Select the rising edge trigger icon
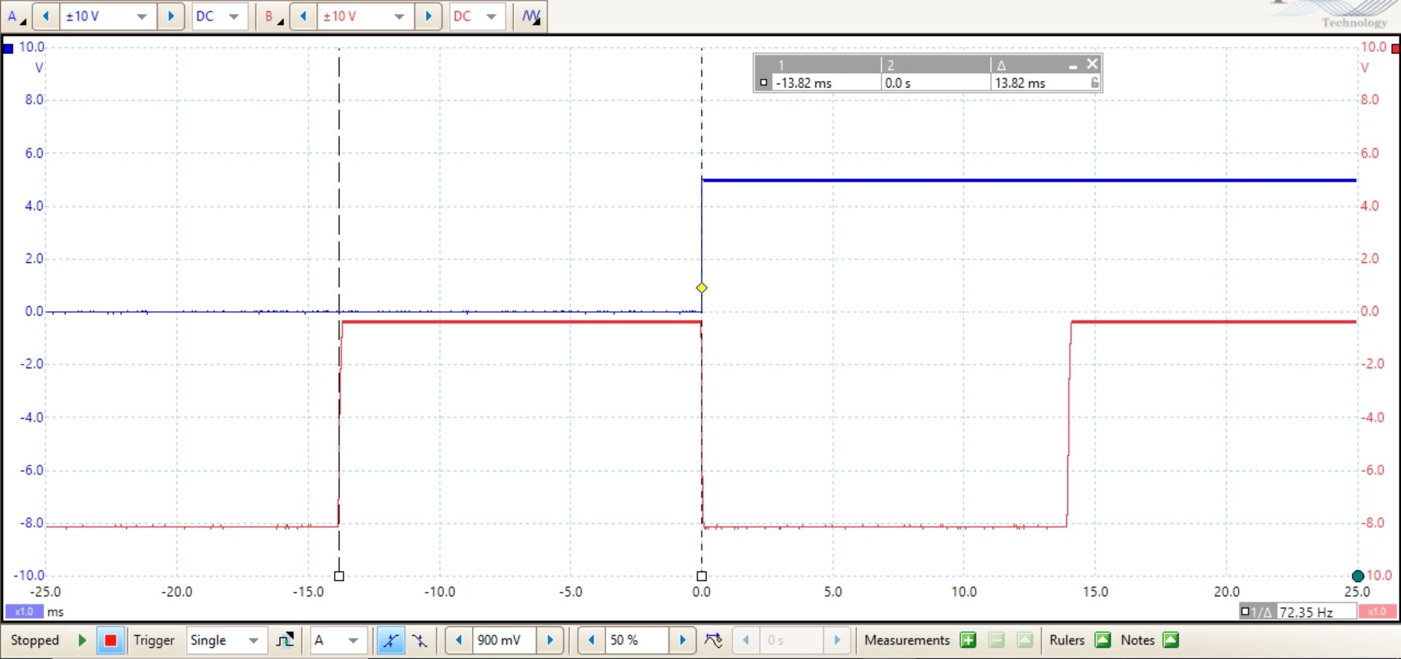The width and height of the screenshot is (1401, 659). click(391, 641)
